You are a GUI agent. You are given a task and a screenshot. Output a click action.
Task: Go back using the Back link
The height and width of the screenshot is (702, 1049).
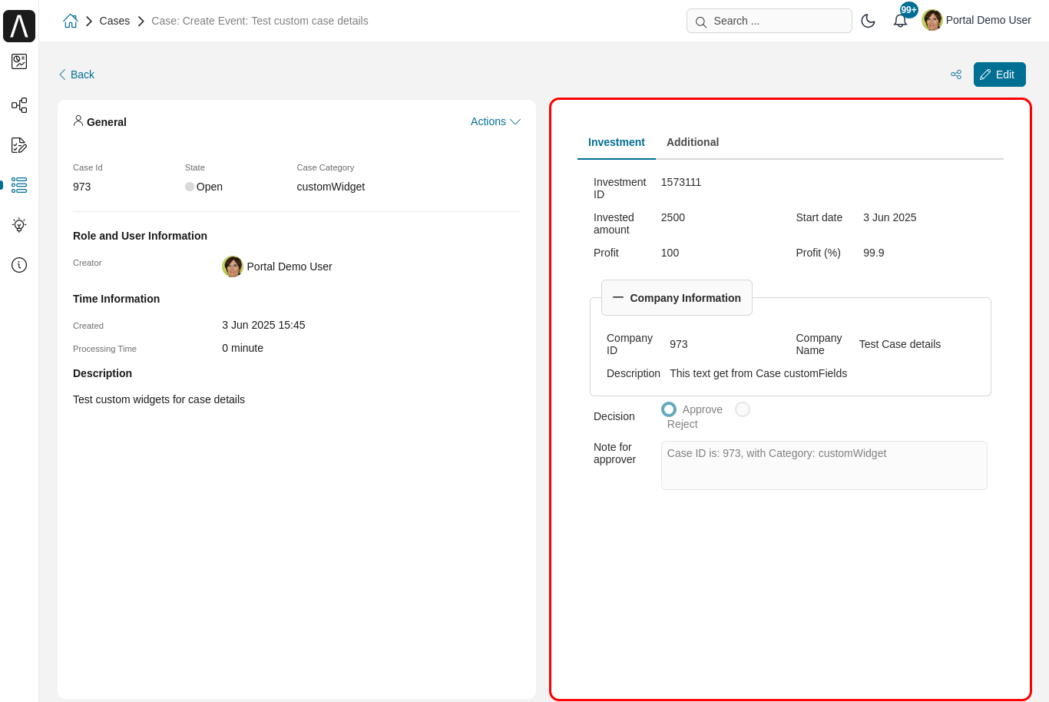(77, 75)
